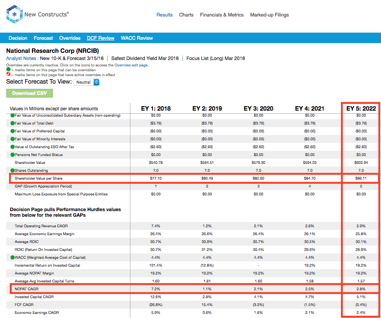Screen dimensions: 381x318
Task: Click the Average Economic Earnings Margin label
Action: [x=45, y=234]
